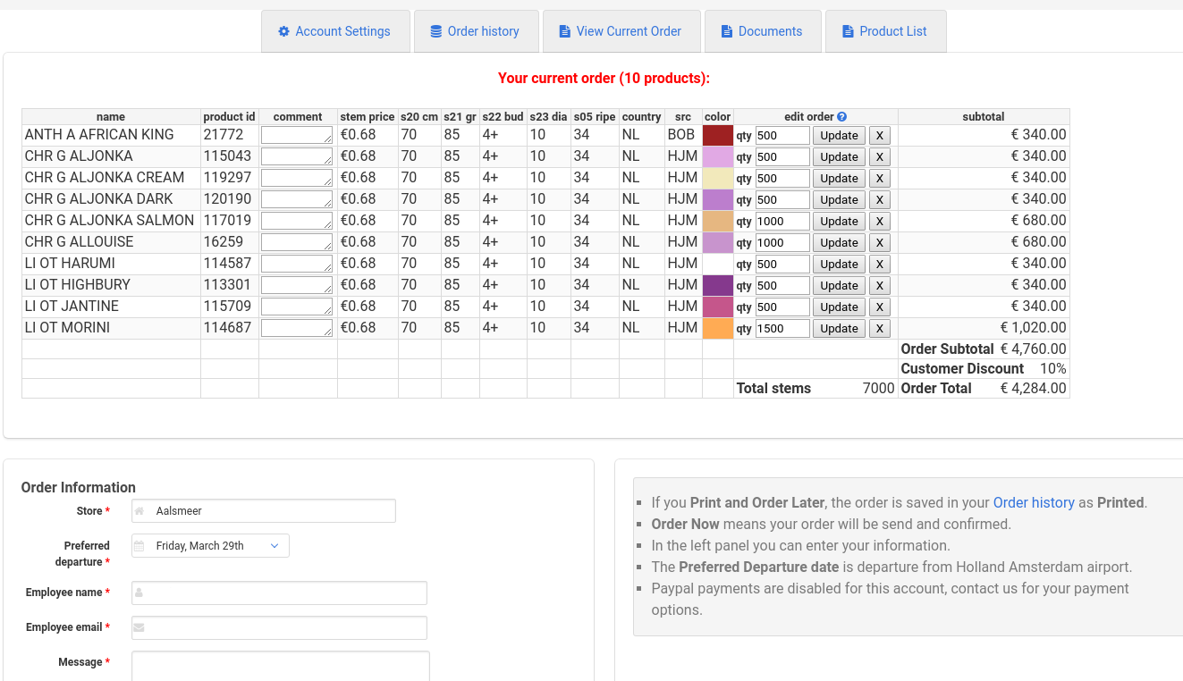Viewport: 1183px width, 681px height.
Task: Remove ANTH A AFRICAN KING with X button
Action: pyautogui.click(x=879, y=136)
